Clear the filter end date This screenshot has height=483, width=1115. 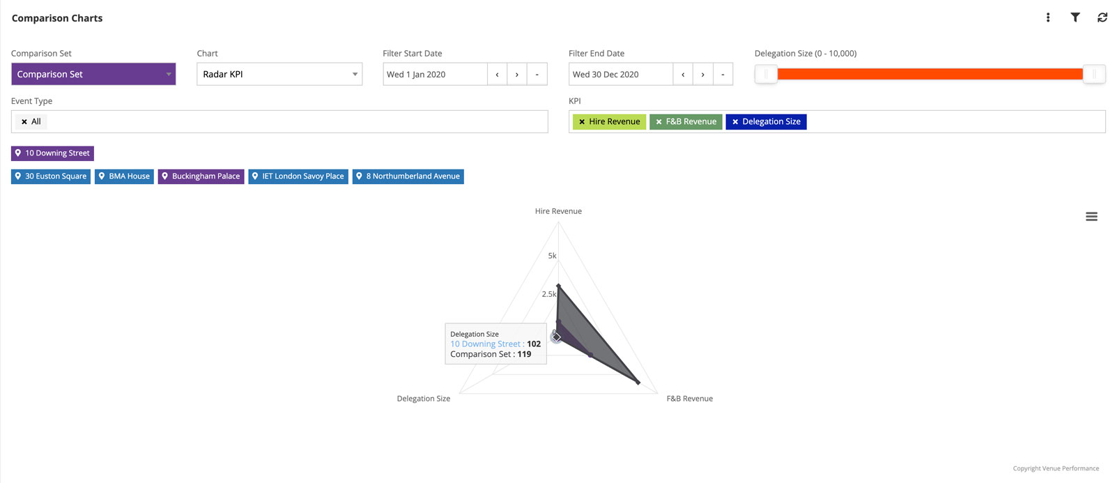click(723, 74)
